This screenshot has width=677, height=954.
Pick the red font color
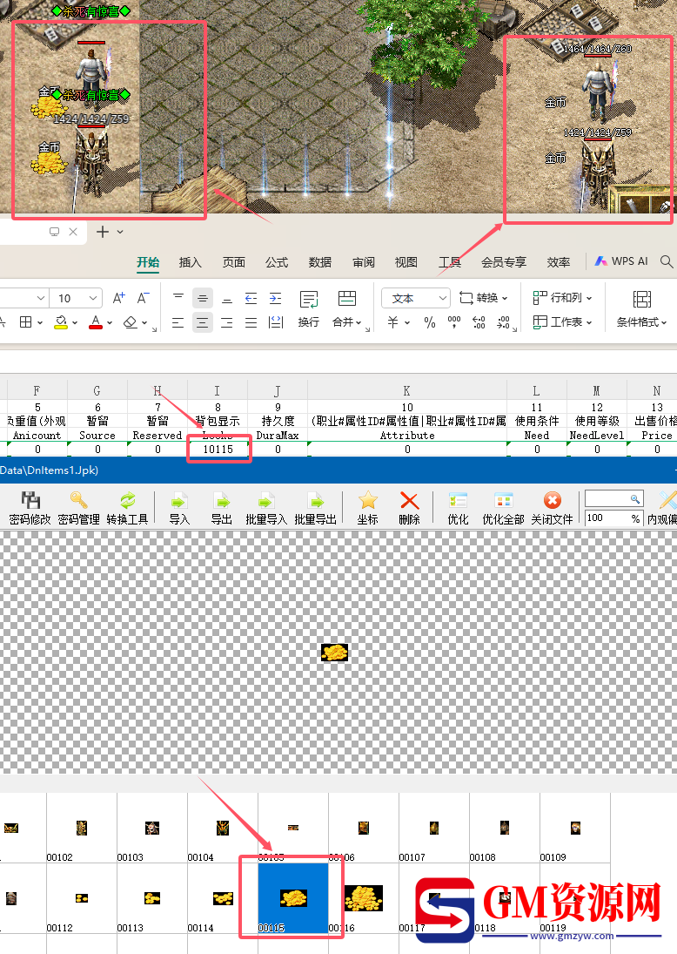point(96,322)
